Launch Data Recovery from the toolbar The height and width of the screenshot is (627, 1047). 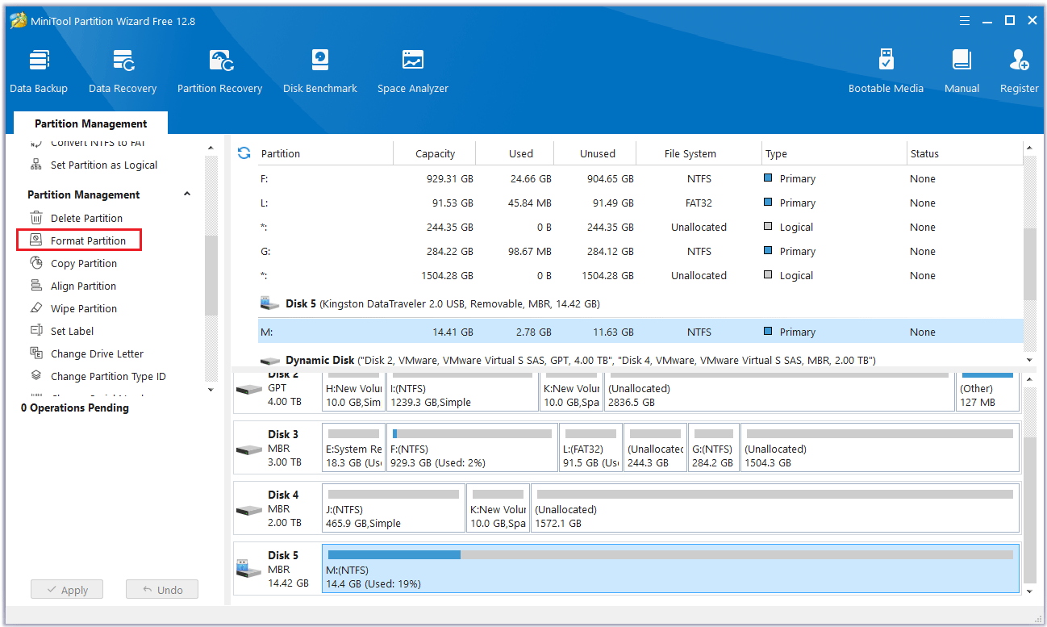pos(123,72)
